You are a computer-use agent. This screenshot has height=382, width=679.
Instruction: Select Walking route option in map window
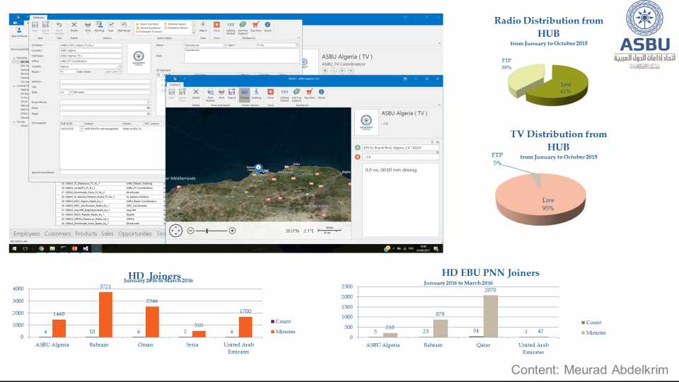tap(256, 93)
